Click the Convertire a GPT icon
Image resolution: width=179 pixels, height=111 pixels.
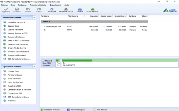point(5,93)
